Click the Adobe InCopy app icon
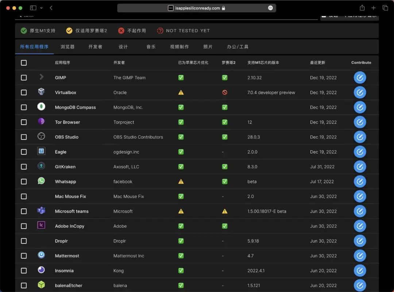The image size is (394, 292). pyautogui.click(x=41, y=226)
